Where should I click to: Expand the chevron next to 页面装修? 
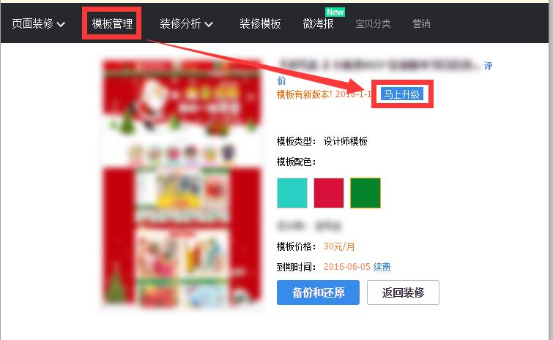click(61, 25)
